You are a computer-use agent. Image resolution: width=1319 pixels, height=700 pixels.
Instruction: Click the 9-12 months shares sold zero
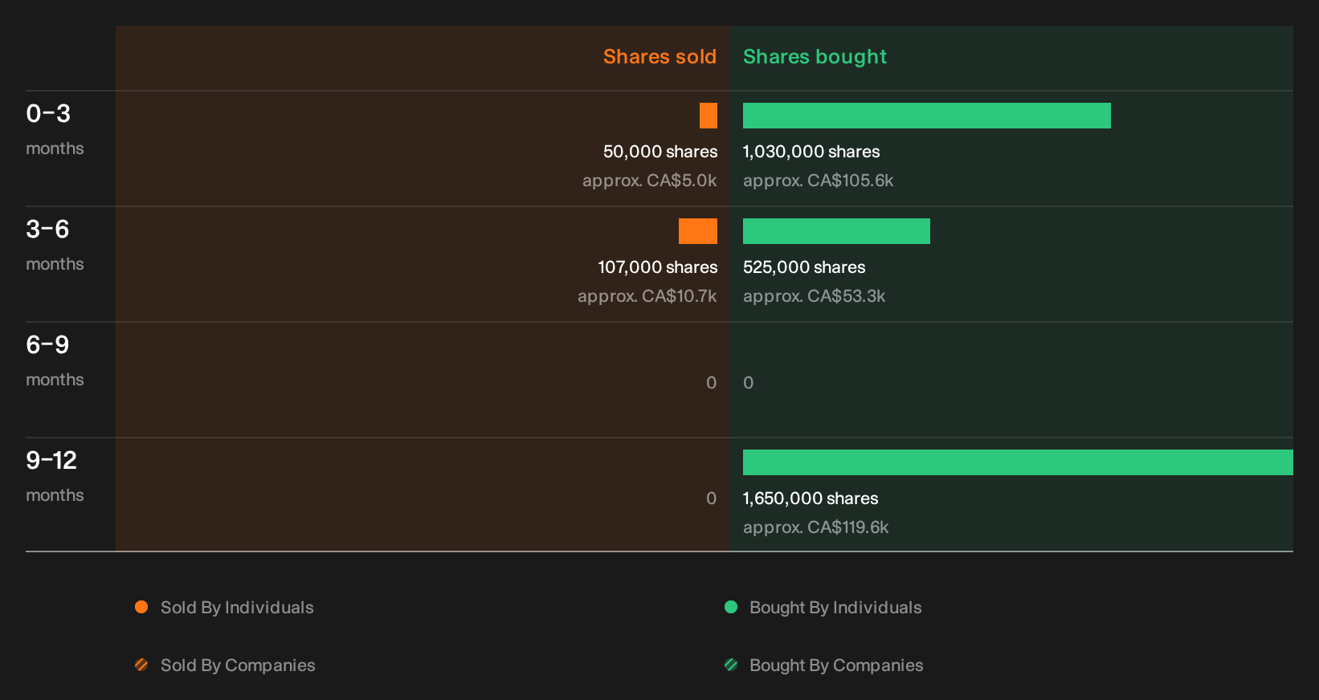tap(711, 499)
